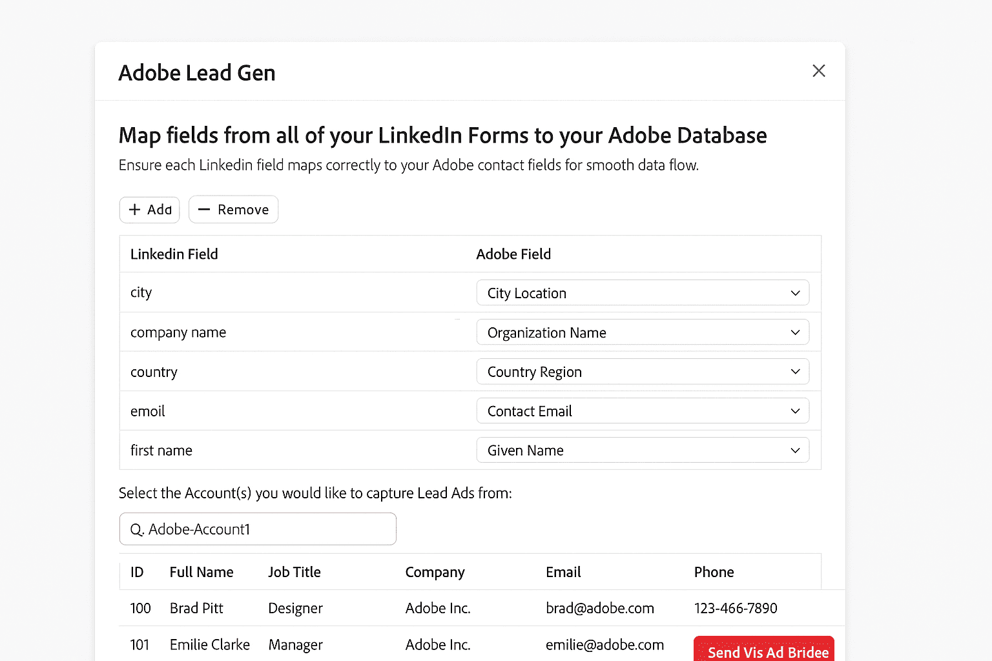
Task: Click the chevron on the Country Region dropdown
Action: click(795, 371)
